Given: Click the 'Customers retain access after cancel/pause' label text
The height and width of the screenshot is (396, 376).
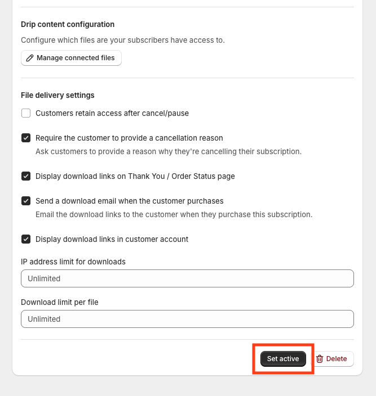Looking at the screenshot, I should (x=112, y=113).
